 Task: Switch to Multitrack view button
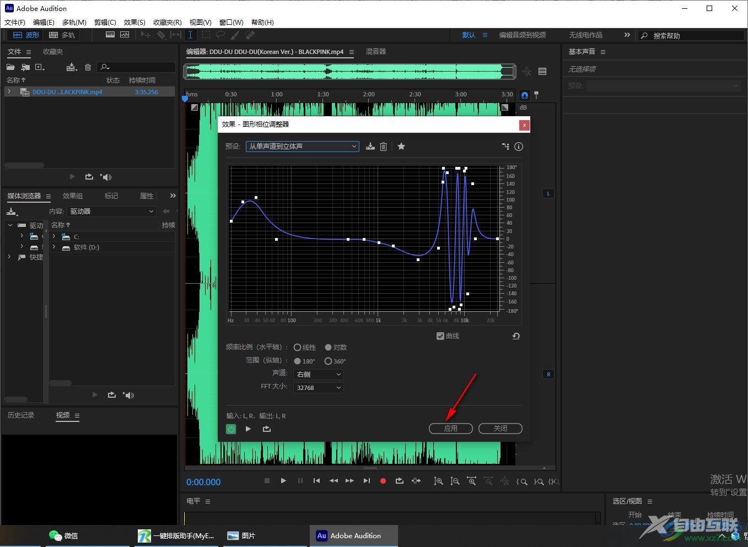[62, 35]
